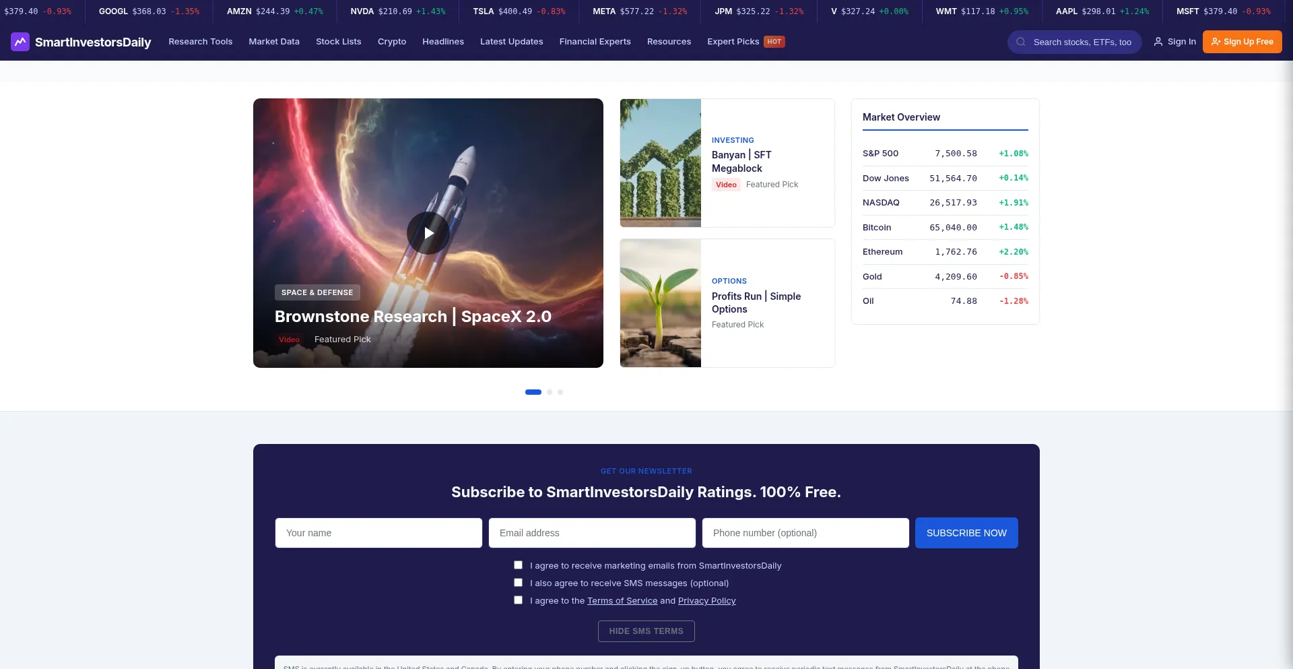Select the third carousel indicator dot
Image resolution: width=1293 pixels, height=669 pixels.
pos(560,392)
